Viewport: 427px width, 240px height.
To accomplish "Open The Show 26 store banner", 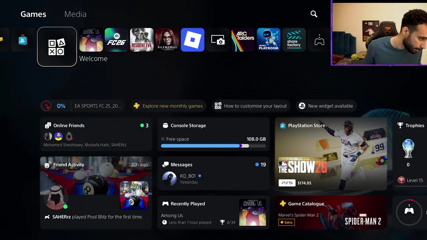I will (x=331, y=154).
